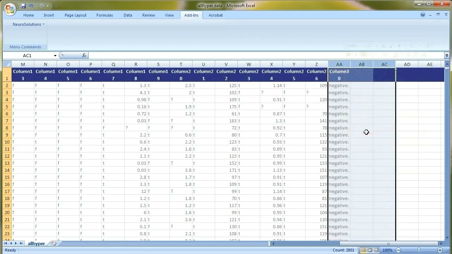452x254 pixels.
Task: Click the Select All corner button
Action: (x=7, y=64)
